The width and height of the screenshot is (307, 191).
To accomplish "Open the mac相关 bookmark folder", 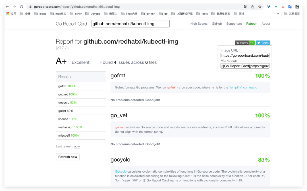I will pyautogui.click(x=58, y=14).
